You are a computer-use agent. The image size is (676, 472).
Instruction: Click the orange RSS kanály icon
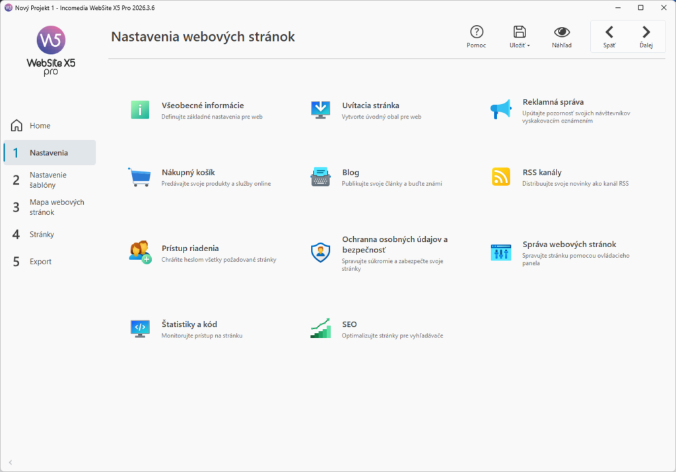coord(501,177)
